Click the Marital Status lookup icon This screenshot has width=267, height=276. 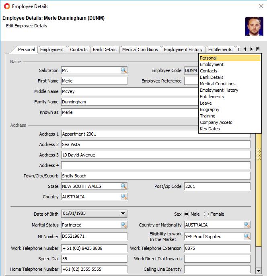tap(124, 225)
